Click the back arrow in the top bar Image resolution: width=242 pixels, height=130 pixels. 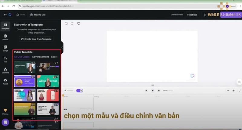pyautogui.click(x=5, y=15)
